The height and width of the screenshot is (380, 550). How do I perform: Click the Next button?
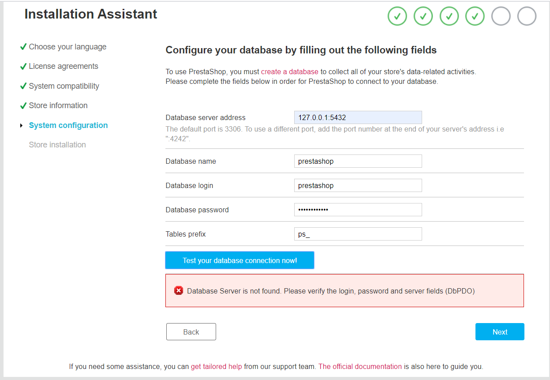pyautogui.click(x=500, y=332)
